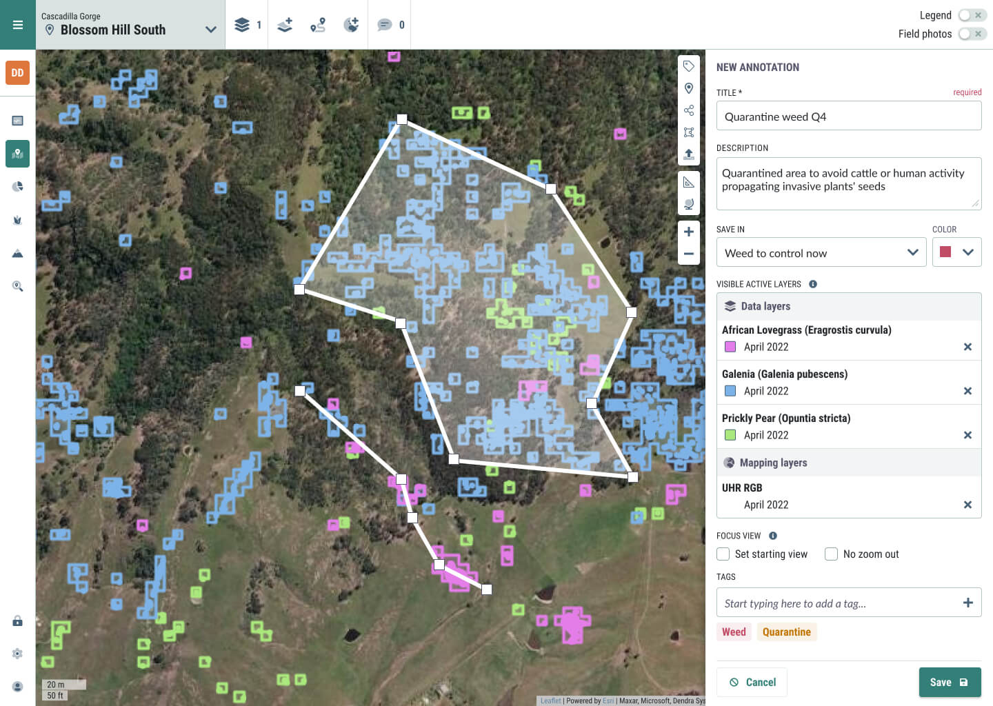This screenshot has height=706, width=993.
Task: Open the annotation color picker dropdown
Action: pos(968,252)
